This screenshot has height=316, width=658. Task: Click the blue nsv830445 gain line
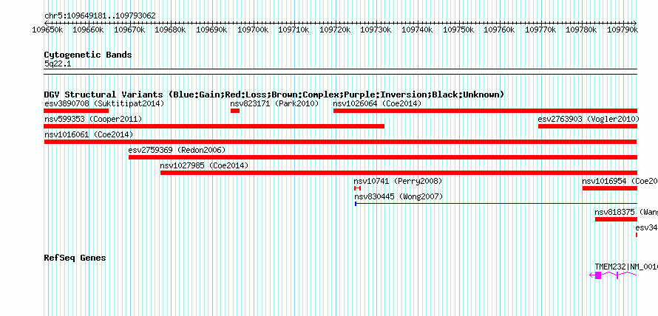coord(496,204)
